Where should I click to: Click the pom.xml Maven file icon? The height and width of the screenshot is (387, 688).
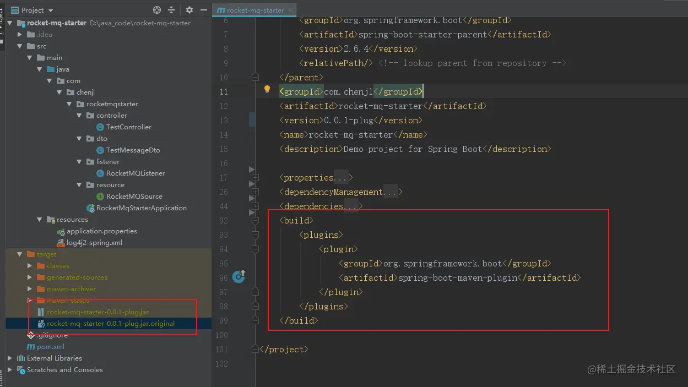coord(31,347)
